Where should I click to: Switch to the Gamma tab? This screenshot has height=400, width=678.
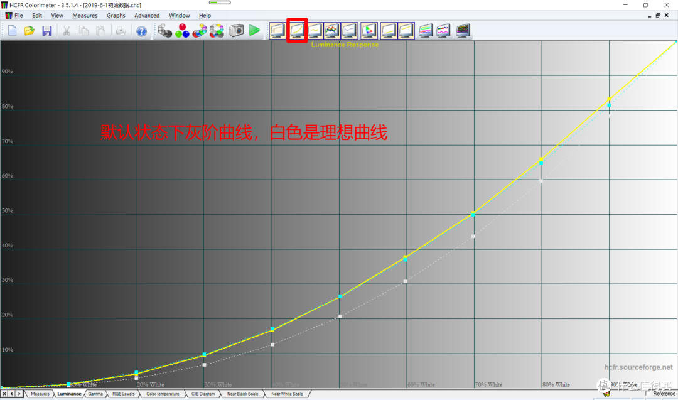point(95,394)
